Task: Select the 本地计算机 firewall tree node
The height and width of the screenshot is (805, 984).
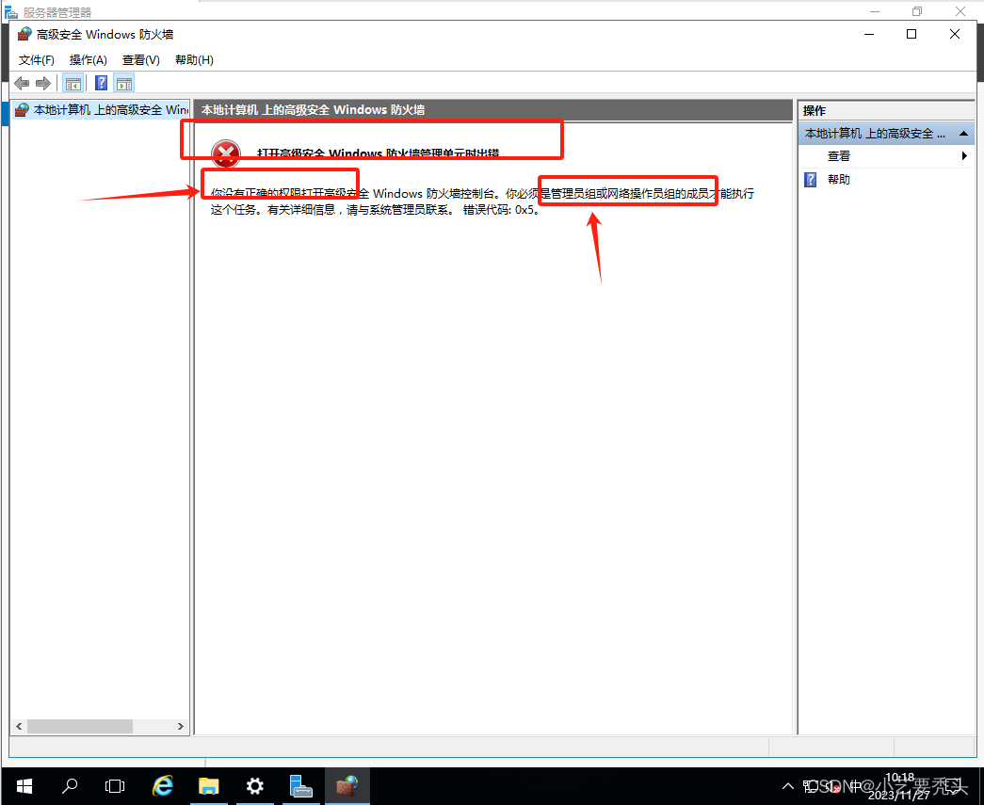Action: point(102,110)
